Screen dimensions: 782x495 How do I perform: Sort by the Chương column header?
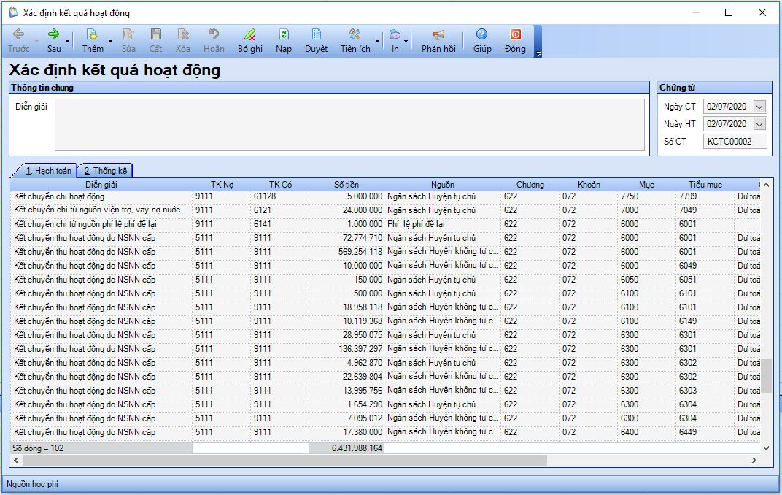click(x=530, y=185)
